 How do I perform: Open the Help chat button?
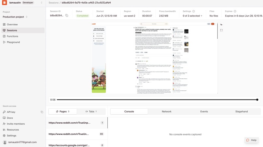pyautogui.click(x=252, y=140)
